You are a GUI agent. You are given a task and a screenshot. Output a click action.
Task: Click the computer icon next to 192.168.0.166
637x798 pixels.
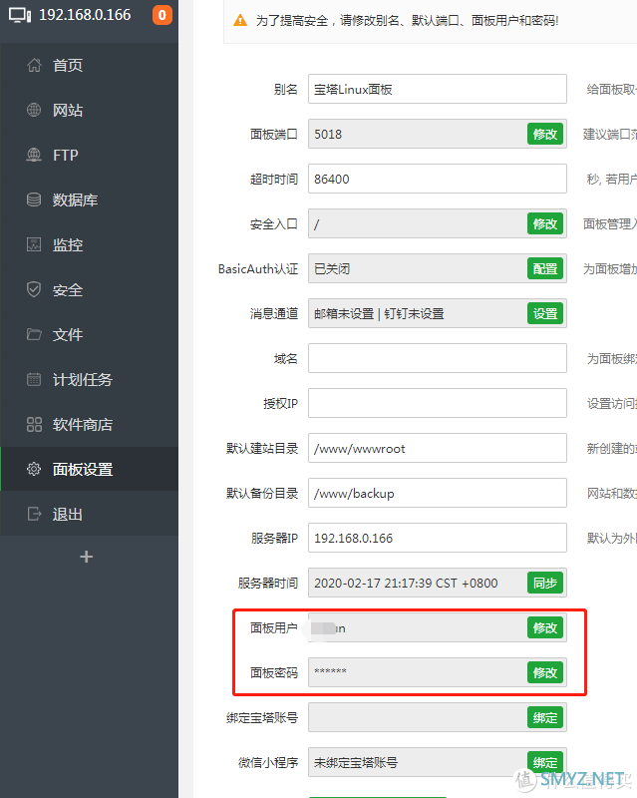coord(20,15)
